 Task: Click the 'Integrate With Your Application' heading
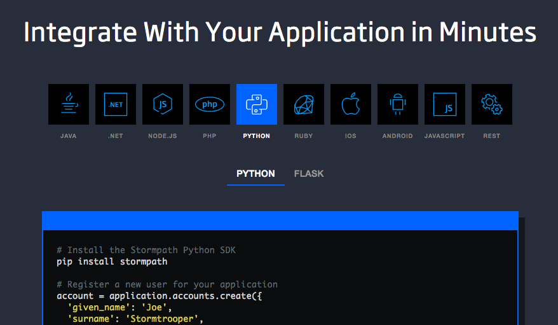click(280, 32)
